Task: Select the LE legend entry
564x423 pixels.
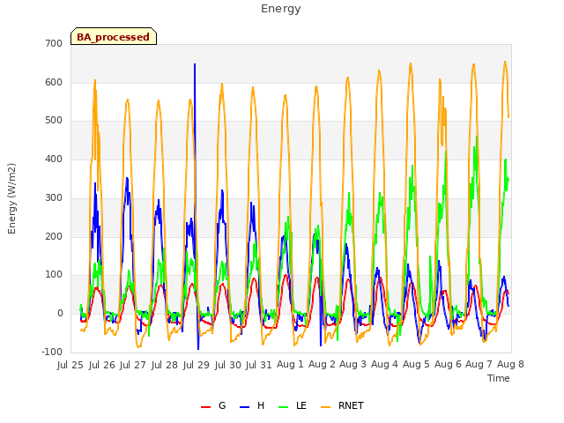Action: pos(293,405)
